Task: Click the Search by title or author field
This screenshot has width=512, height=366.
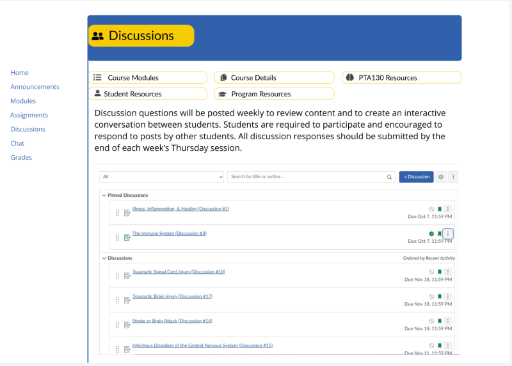Action: click(307, 177)
